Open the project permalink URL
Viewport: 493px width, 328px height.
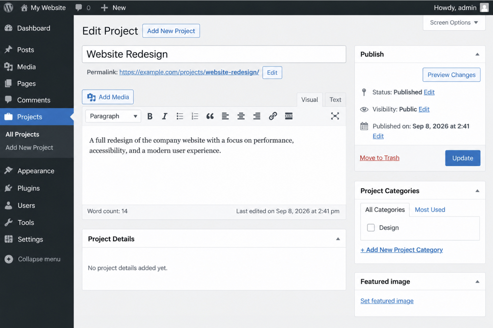pyautogui.click(x=189, y=72)
